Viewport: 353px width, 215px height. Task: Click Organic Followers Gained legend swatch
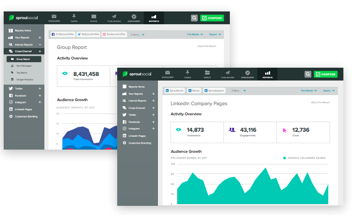pyautogui.click(x=285, y=158)
